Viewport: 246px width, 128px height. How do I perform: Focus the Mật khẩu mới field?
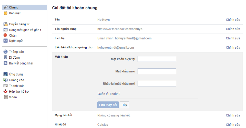157,71
